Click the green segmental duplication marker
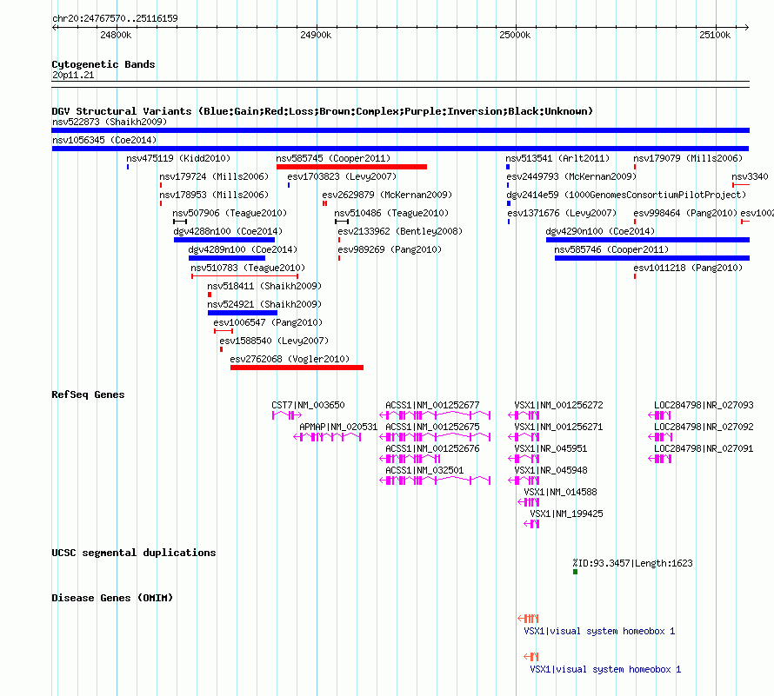The image size is (774, 696). tap(575, 572)
